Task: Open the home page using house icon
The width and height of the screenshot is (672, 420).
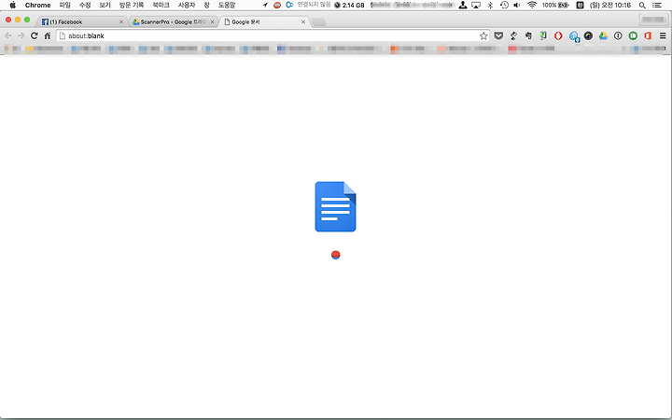Action: (x=48, y=36)
